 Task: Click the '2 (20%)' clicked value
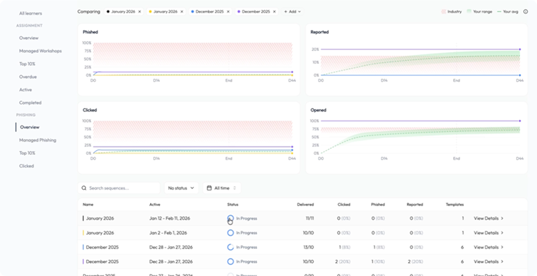click(x=343, y=262)
